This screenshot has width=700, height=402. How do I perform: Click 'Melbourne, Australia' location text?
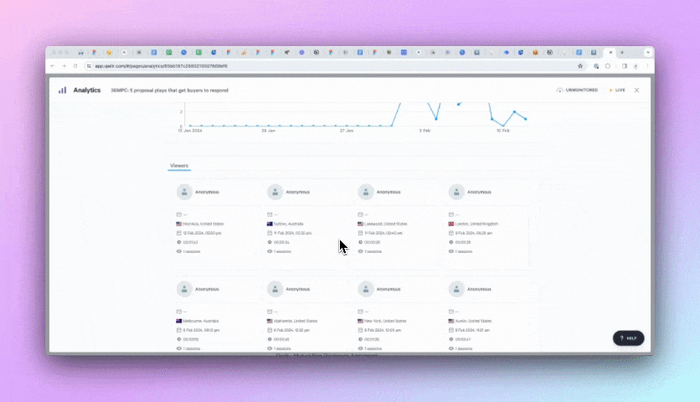pyautogui.click(x=200, y=321)
